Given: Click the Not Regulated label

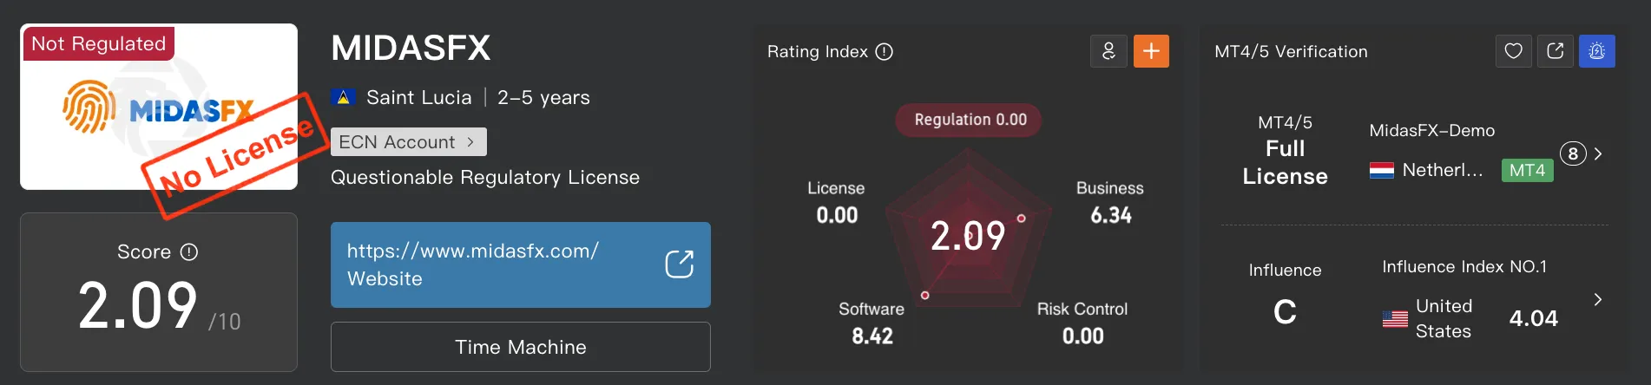Looking at the screenshot, I should coord(98,43).
